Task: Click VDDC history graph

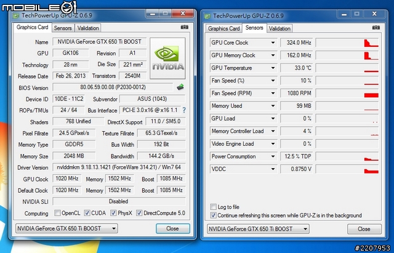Action: click(347, 169)
